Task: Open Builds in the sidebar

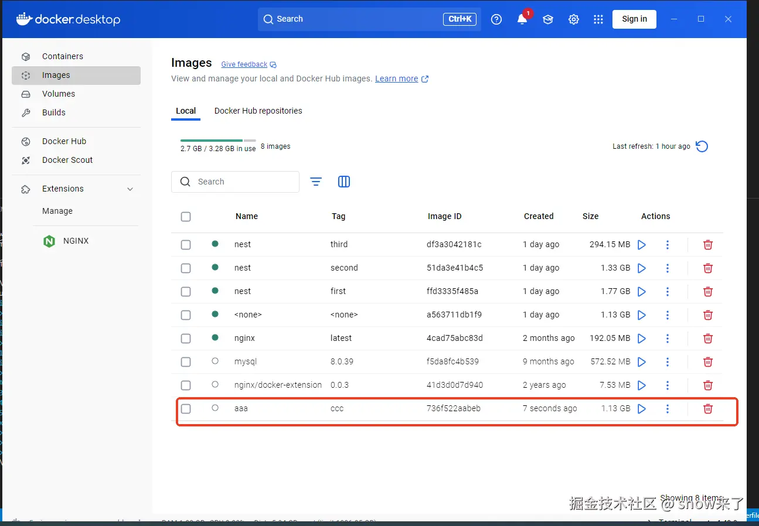Action: [x=76, y=113]
